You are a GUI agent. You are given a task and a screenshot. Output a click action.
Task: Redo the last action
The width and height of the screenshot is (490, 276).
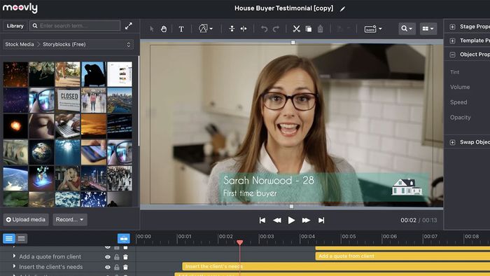point(276,29)
